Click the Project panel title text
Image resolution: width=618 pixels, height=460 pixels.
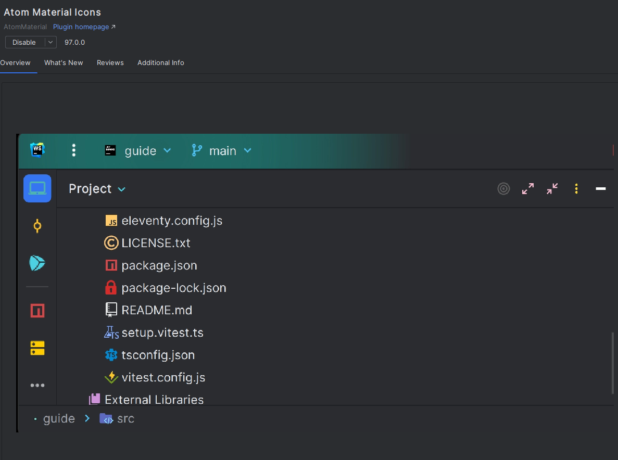point(90,189)
